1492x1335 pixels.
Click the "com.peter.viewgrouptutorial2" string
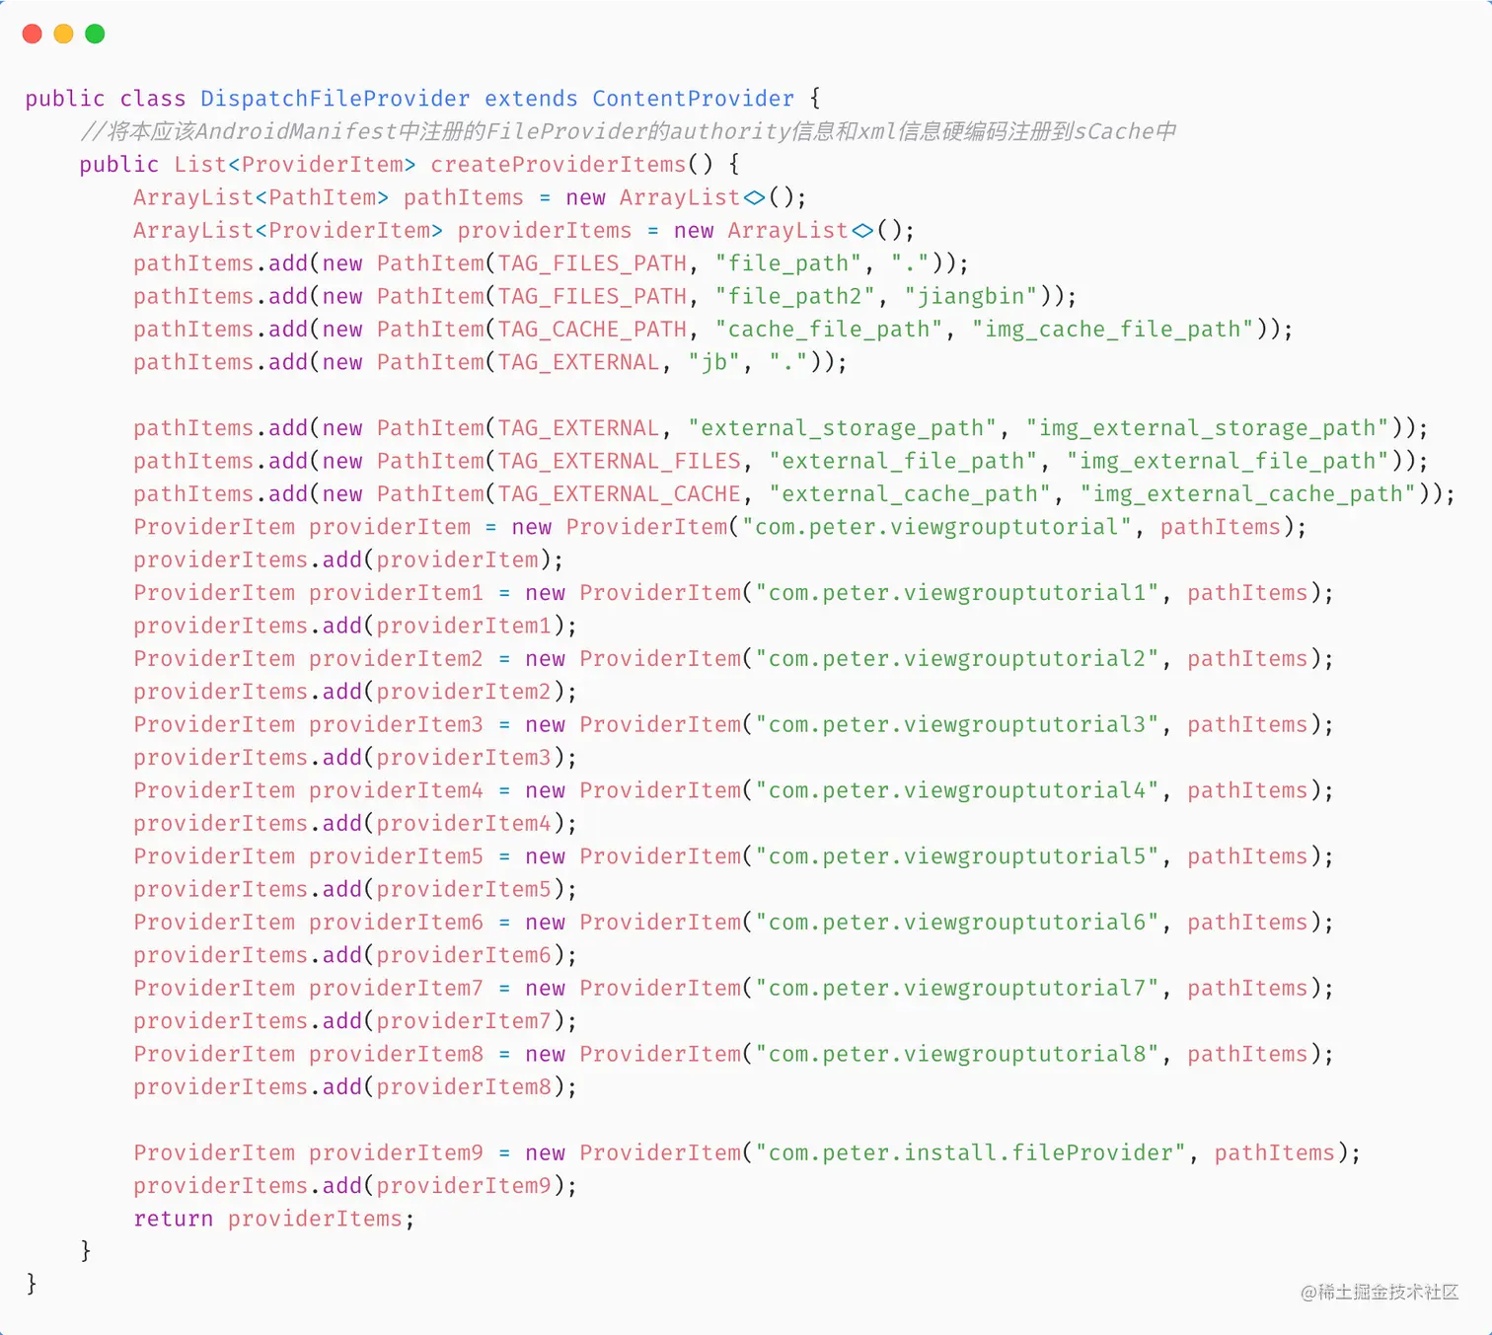tap(957, 659)
